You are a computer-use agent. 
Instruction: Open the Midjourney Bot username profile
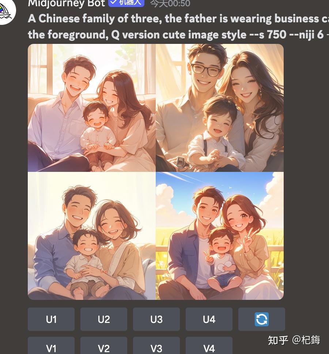point(66,3)
